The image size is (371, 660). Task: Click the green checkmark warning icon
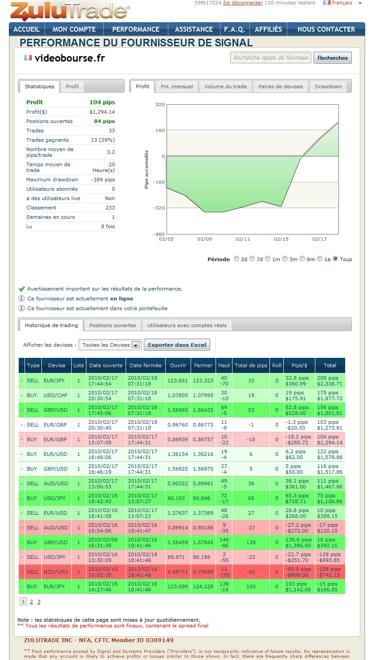(21, 289)
